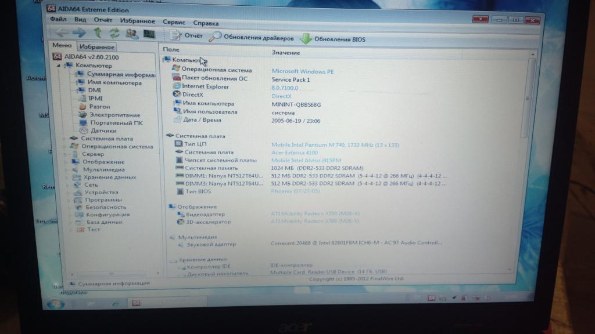Switch to the Избранное tab
This screenshot has height=334, width=595.
(96, 47)
